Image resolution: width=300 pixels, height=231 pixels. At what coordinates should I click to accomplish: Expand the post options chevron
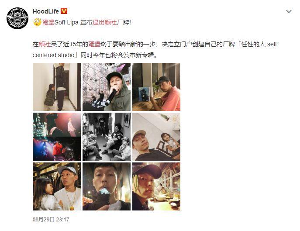point(289,11)
